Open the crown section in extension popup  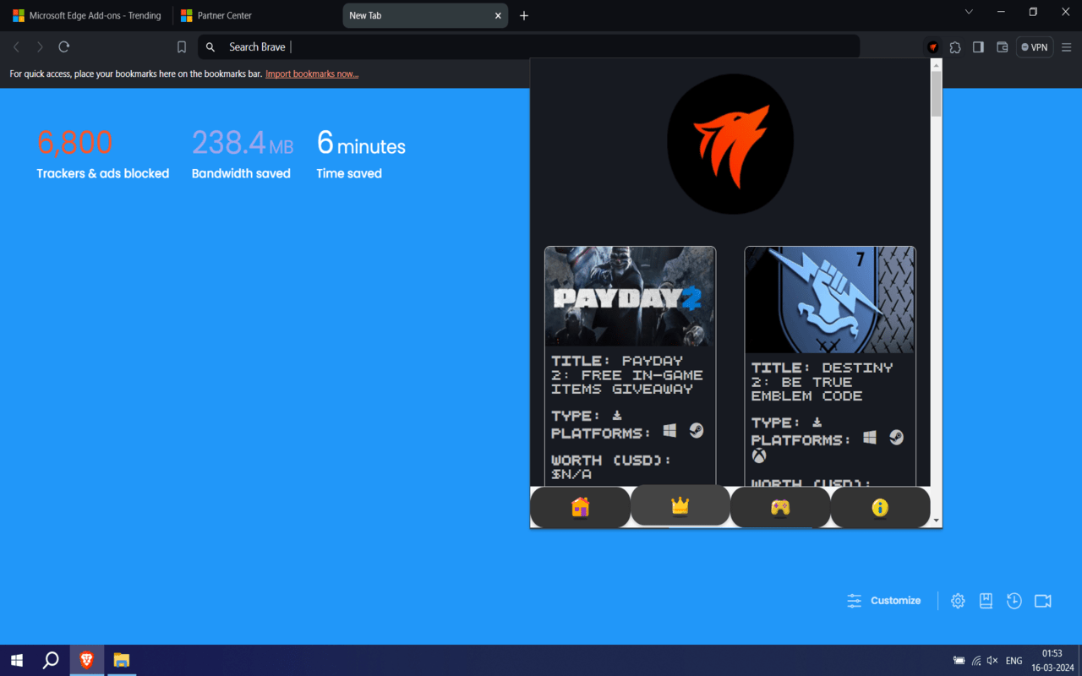point(680,505)
